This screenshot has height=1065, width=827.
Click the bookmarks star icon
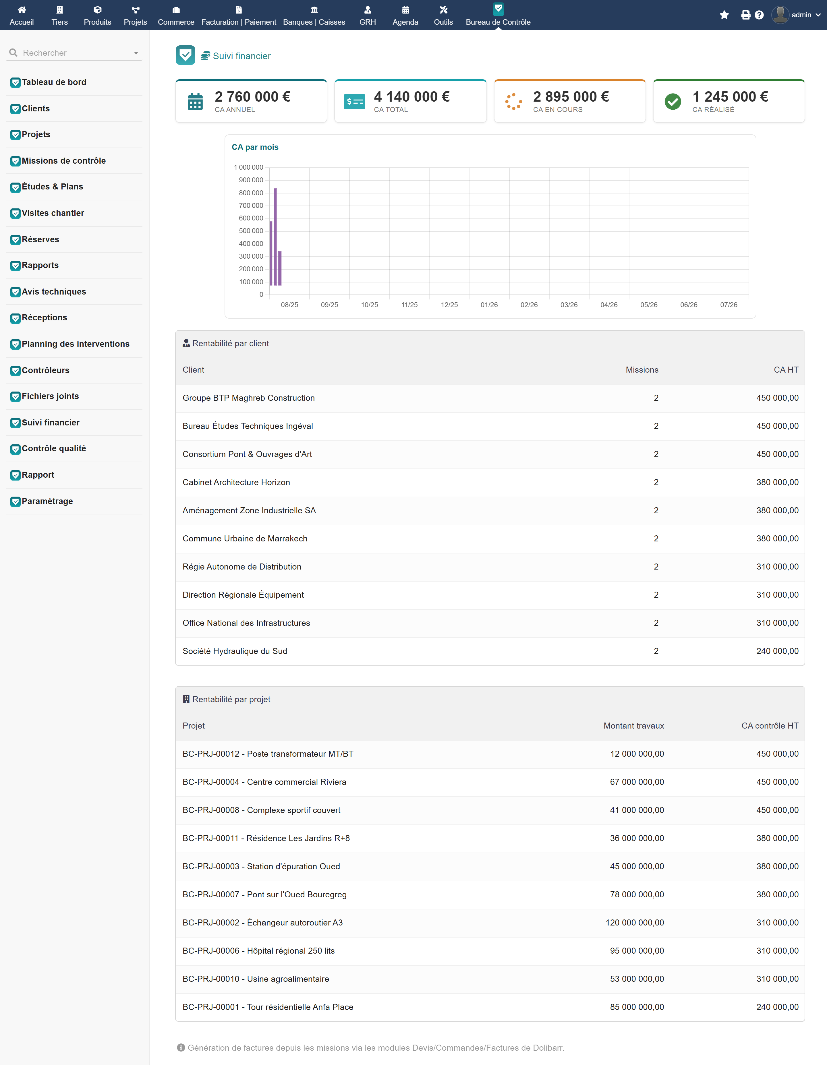pos(724,15)
